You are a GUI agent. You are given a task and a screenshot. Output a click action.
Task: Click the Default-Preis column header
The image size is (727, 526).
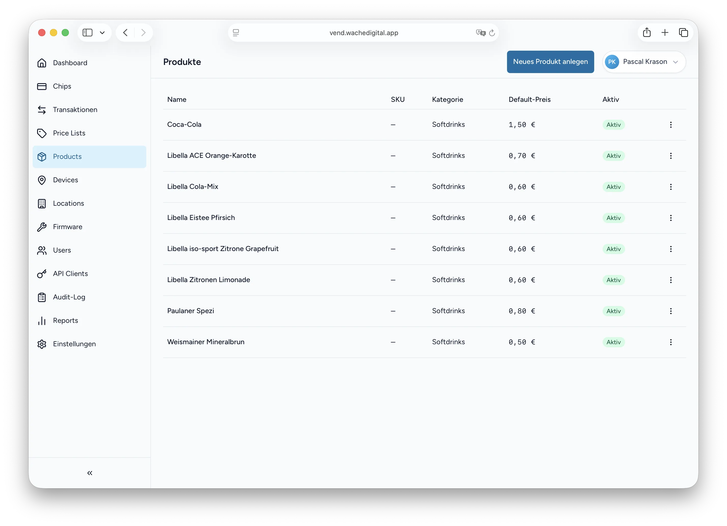(x=529, y=100)
